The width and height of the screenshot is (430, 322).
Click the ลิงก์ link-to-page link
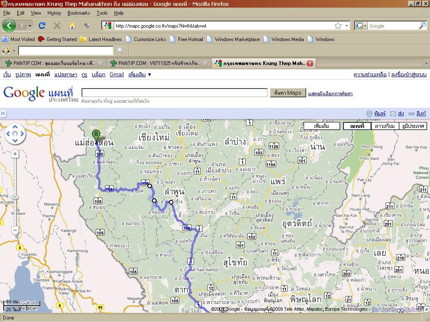[421, 113]
